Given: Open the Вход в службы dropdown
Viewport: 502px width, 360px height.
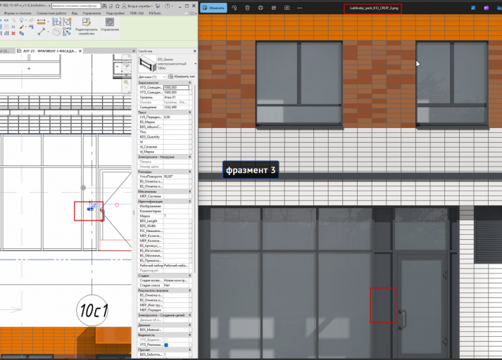Looking at the screenshot, I should point(140,6).
